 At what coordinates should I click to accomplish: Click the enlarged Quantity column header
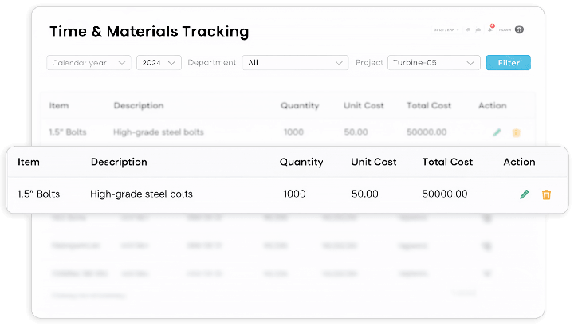(301, 162)
